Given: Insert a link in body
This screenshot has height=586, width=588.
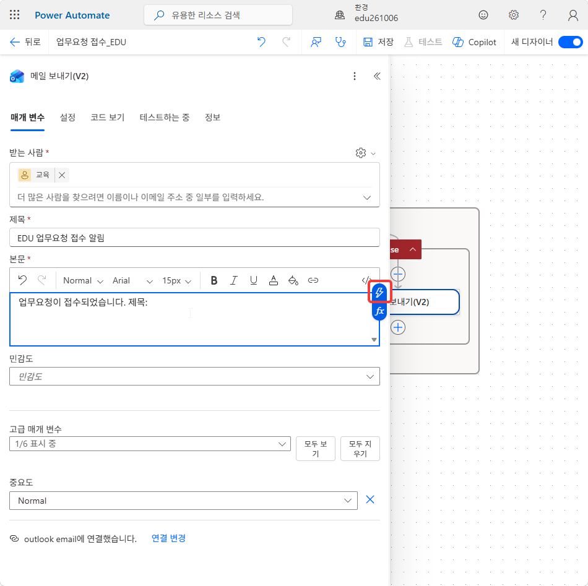Looking at the screenshot, I should [x=313, y=280].
